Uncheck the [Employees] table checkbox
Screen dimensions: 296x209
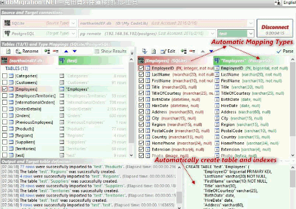[x=4, y=89]
